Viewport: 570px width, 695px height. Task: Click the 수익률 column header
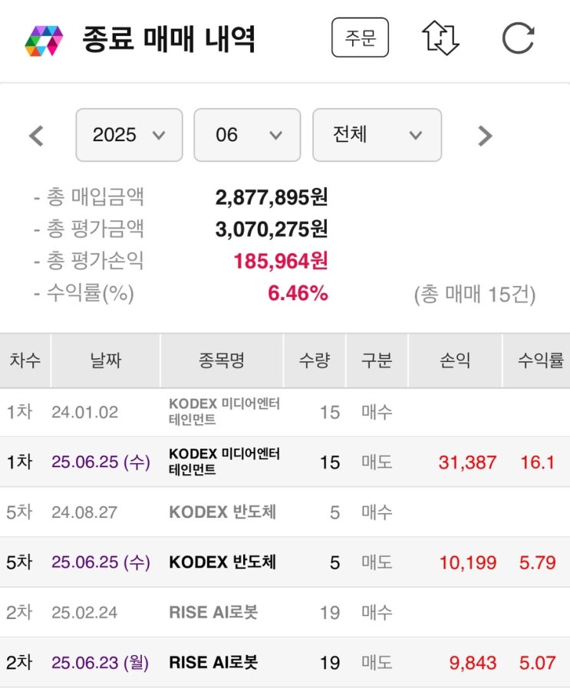tap(540, 361)
